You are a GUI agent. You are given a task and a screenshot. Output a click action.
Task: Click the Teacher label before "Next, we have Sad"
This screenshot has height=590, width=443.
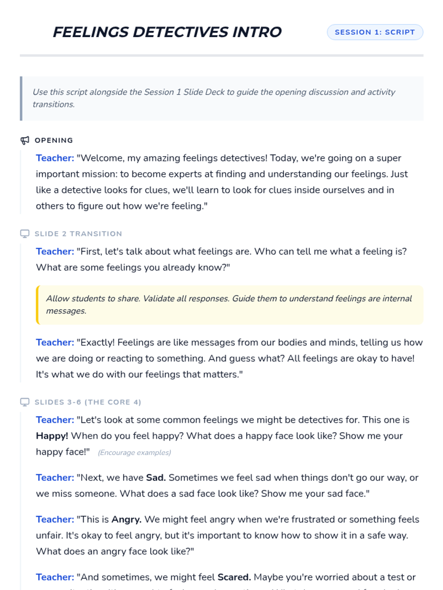tap(55, 478)
